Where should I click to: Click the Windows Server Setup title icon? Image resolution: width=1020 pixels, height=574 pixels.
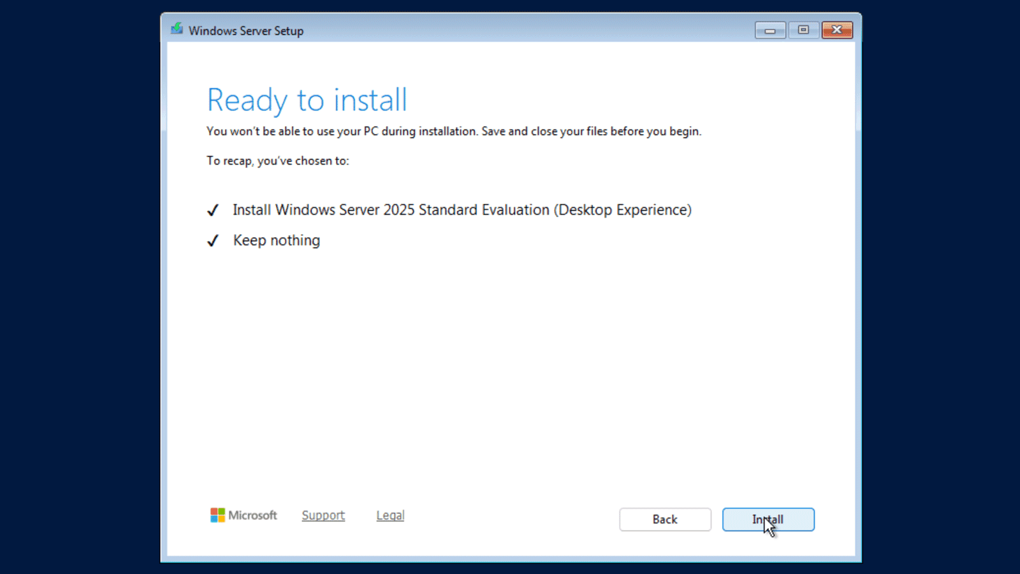click(177, 29)
